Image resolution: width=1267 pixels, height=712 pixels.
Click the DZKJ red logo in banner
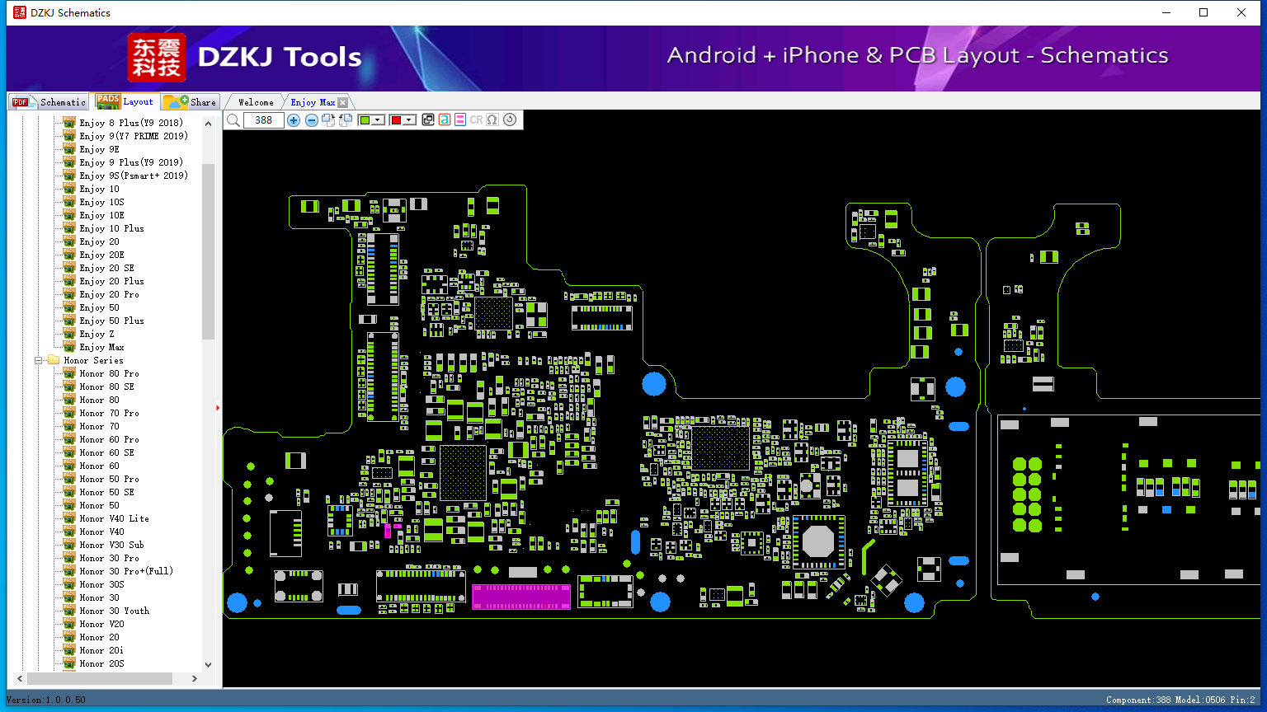click(x=157, y=57)
